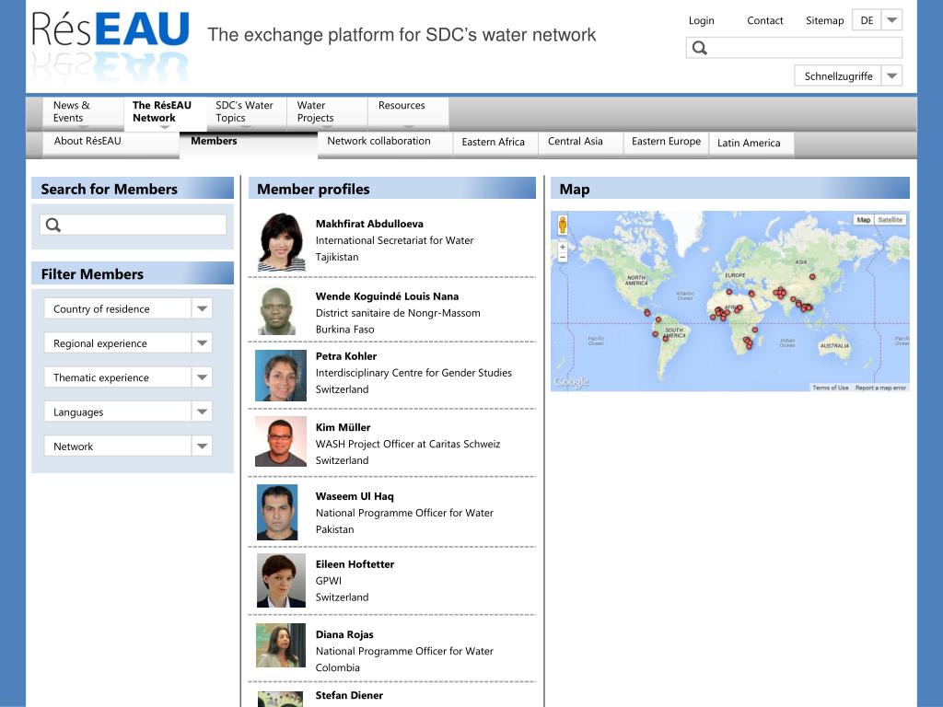
Task: Click the Login link
Action: 701,20
